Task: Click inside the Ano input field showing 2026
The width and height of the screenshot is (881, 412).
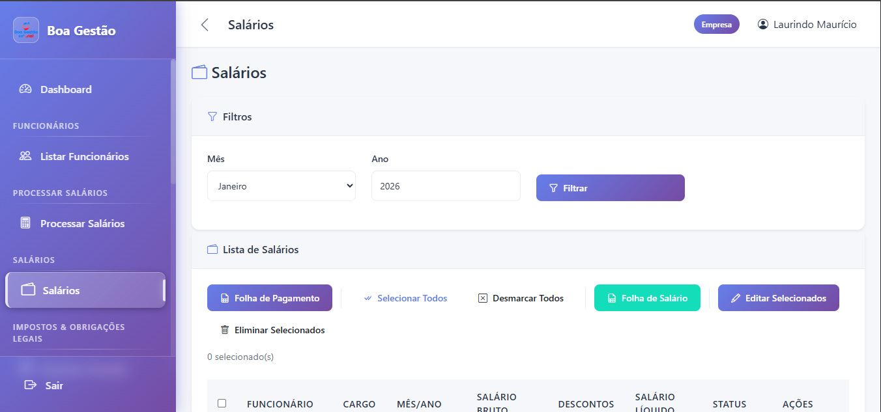Action: pos(445,185)
